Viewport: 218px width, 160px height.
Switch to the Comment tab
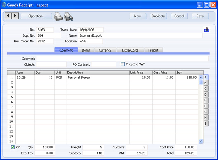(x=66, y=50)
